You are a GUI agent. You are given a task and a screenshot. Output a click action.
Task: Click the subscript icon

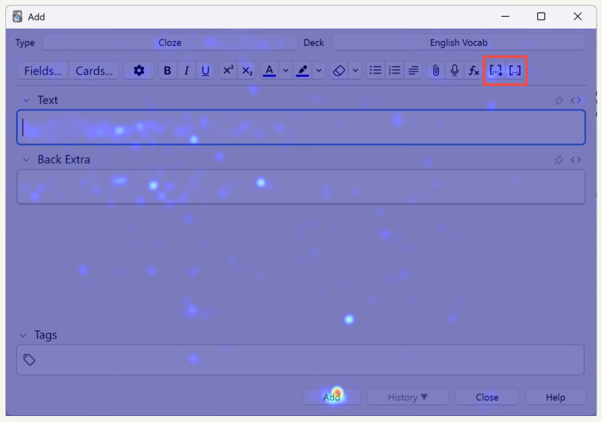click(247, 71)
